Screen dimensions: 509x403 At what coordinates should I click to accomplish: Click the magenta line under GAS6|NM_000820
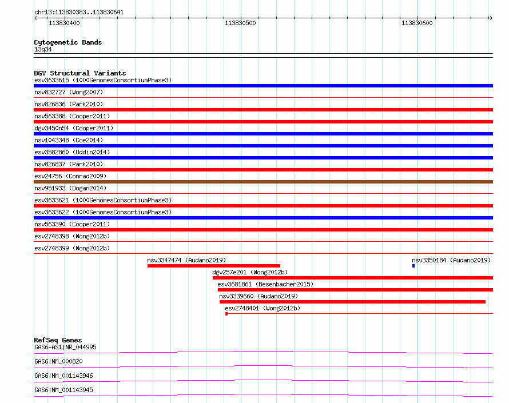[x=263, y=366]
